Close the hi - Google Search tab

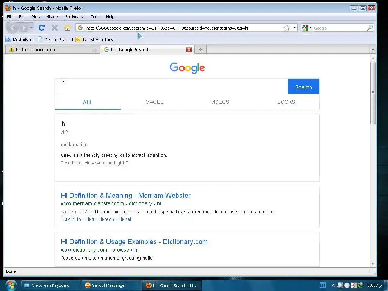tap(189, 50)
